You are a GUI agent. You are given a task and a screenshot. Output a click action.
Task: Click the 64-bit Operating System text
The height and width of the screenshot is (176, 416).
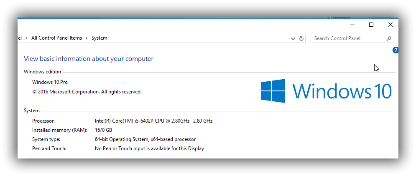[x=122, y=139]
